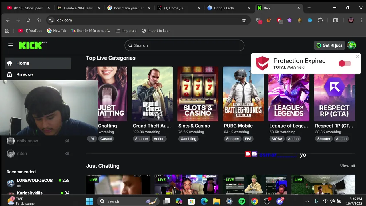The height and width of the screenshot is (206, 366).
Task: Open Discord from the taskbar
Action: [x=280, y=201]
